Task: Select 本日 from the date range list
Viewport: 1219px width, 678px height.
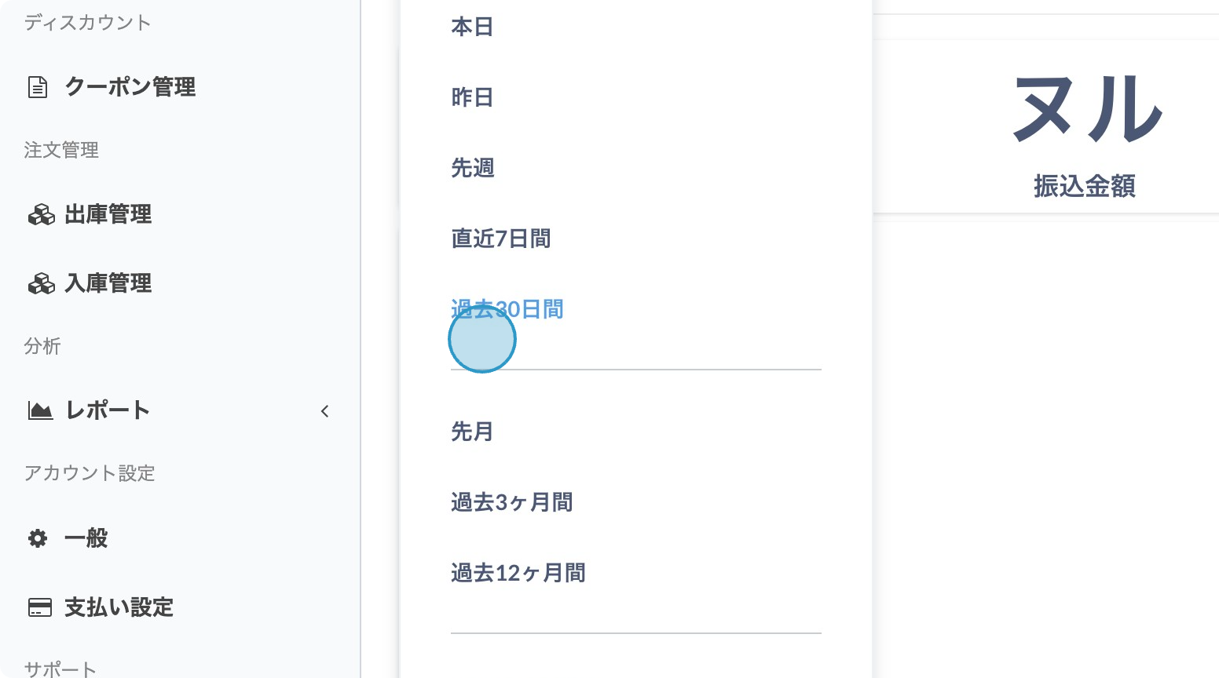Action: click(472, 27)
